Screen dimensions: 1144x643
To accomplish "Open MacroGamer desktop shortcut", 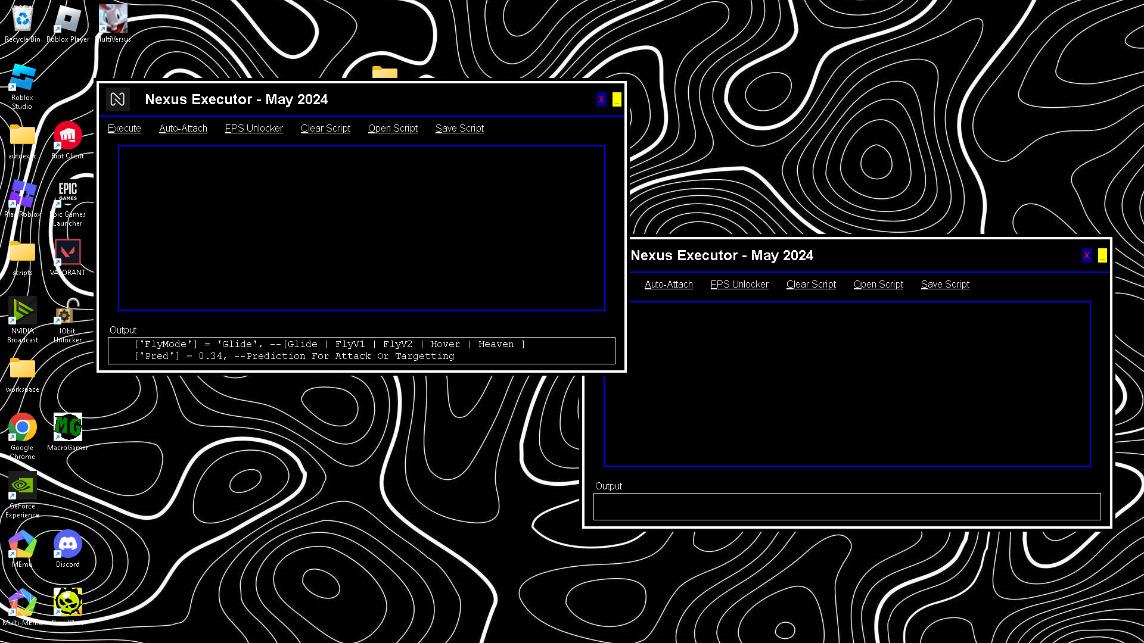I will [x=67, y=427].
